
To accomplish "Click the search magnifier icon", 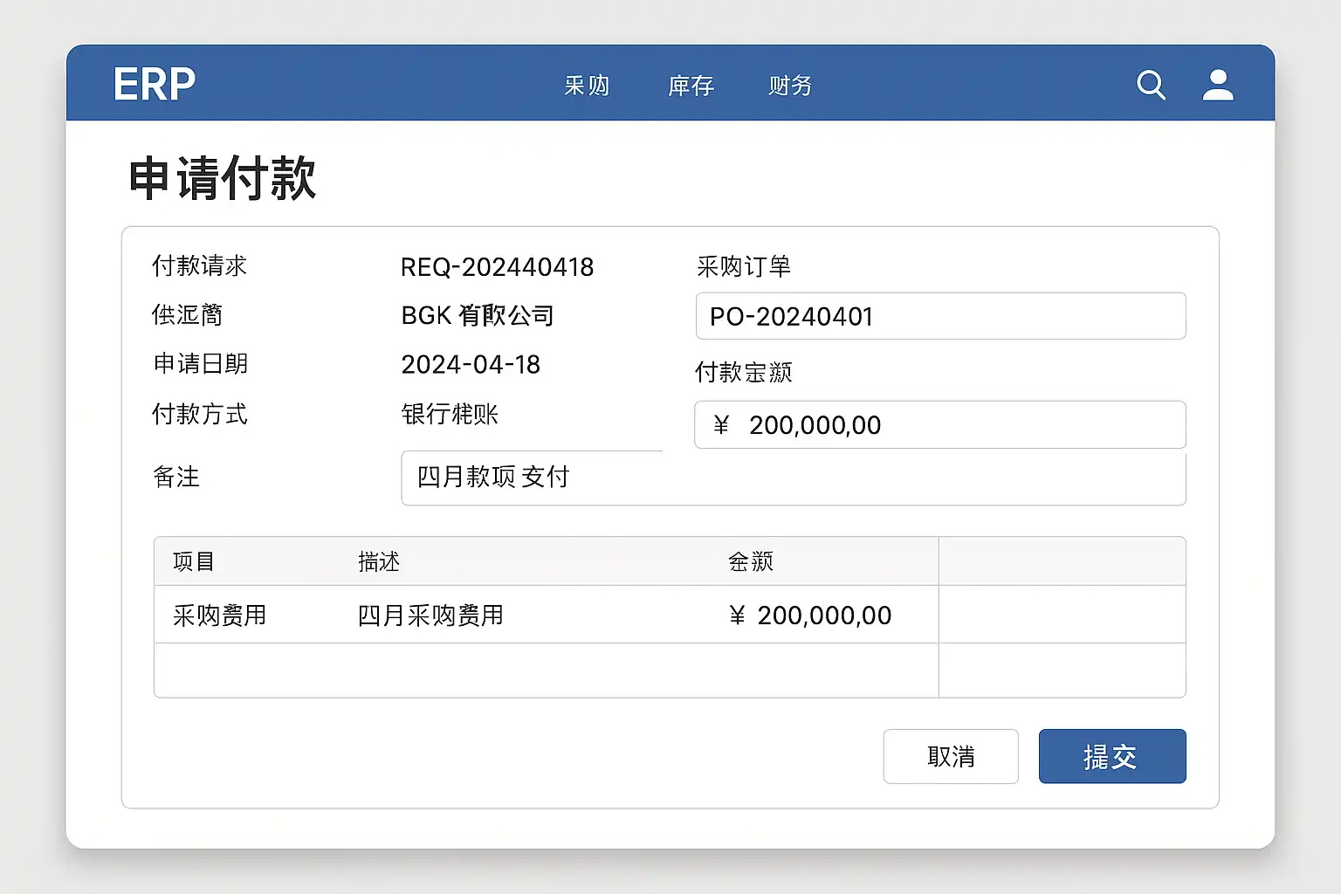I will pyautogui.click(x=1151, y=86).
